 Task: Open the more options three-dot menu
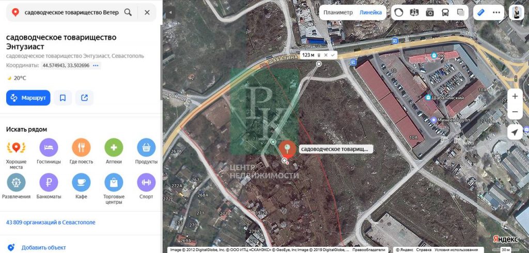pos(496,12)
